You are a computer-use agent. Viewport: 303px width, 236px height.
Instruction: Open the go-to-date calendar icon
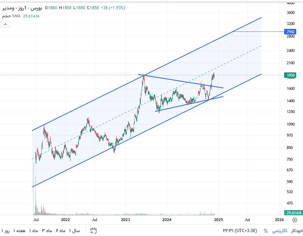pos(93,230)
